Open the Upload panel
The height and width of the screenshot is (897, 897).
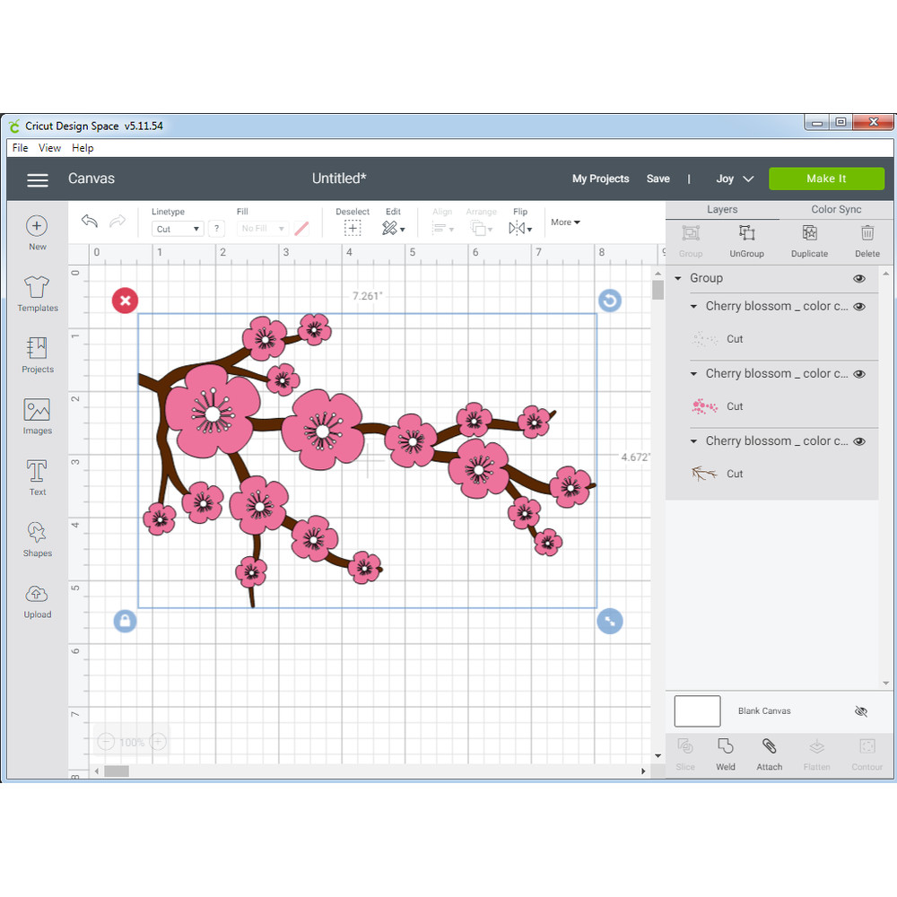pos(37,600)
